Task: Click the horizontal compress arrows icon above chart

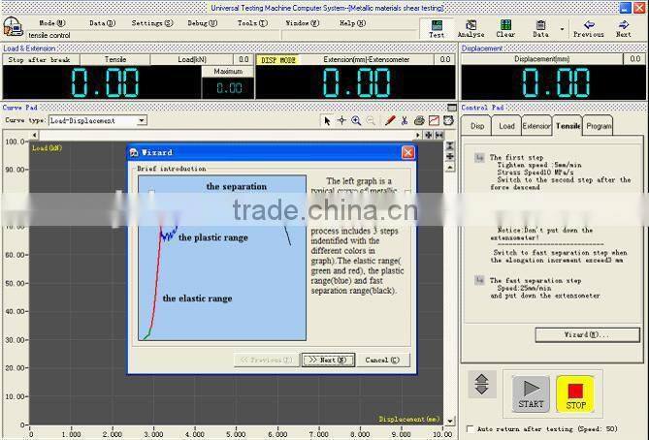Action: pyautogui.click(x=439, y=135)
